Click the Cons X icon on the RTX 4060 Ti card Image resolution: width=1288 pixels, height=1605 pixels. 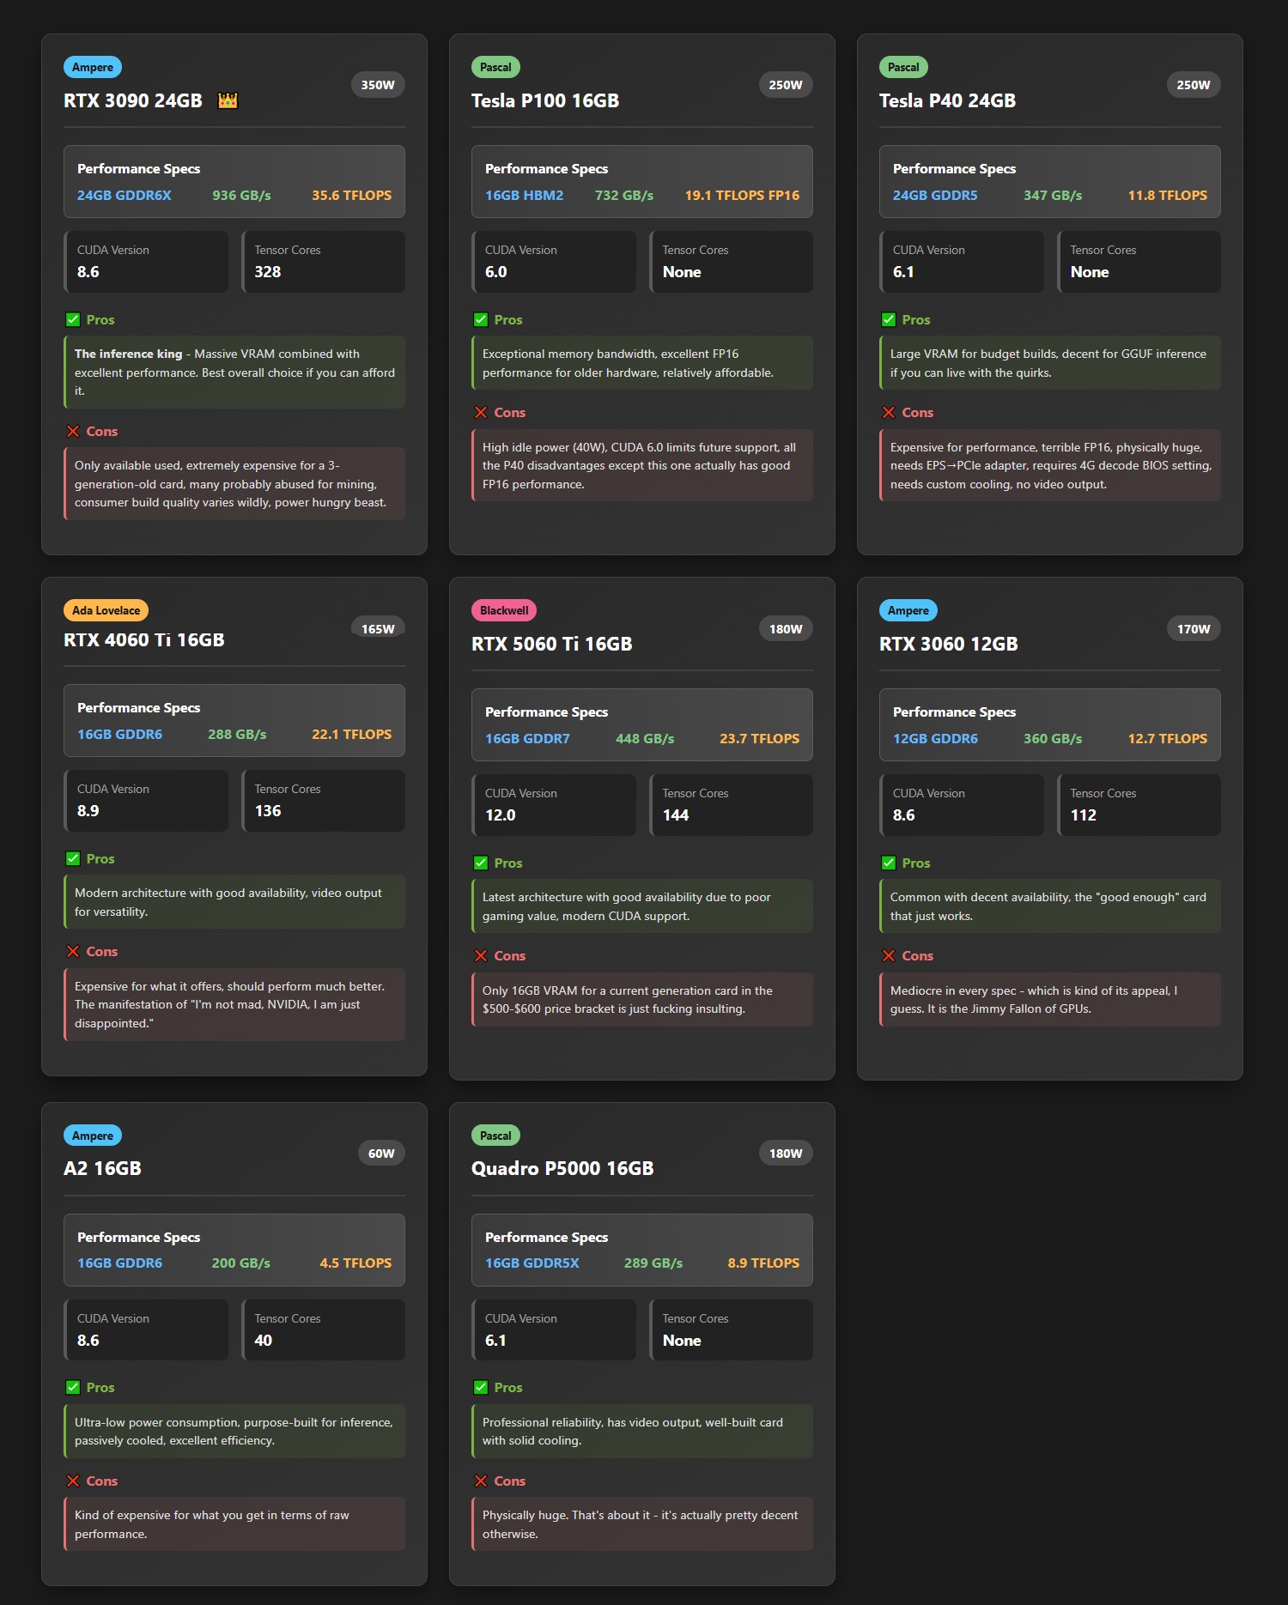point(73,951)
